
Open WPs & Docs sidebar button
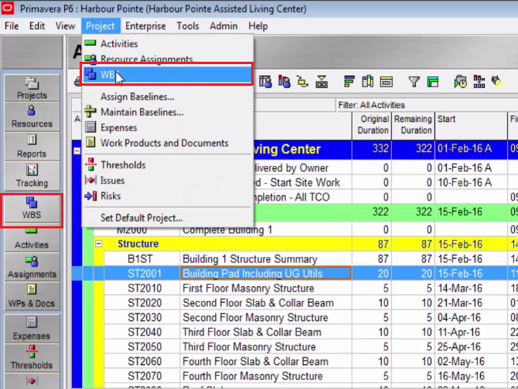[x=32, y=296]
